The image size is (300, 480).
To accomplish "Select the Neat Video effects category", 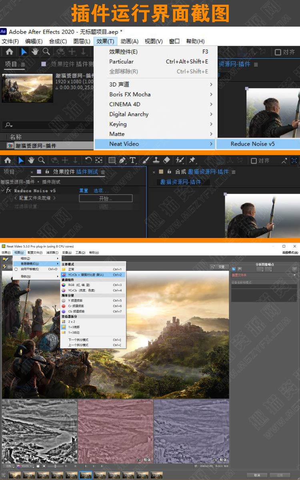I will pos(156,144).
